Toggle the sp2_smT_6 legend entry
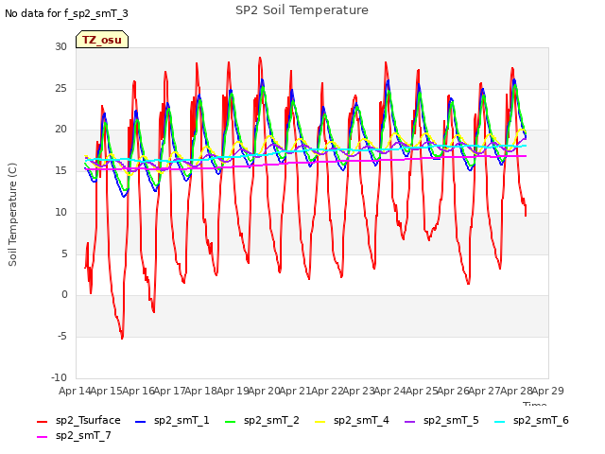The image size is (605, 454). coord(531,420)
